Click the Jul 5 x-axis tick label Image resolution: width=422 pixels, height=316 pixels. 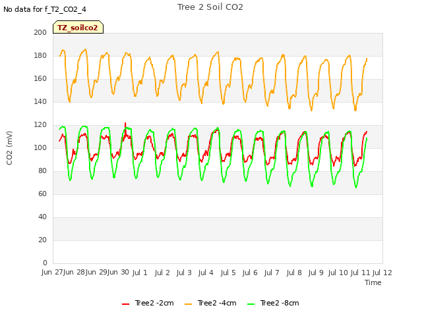228,273
